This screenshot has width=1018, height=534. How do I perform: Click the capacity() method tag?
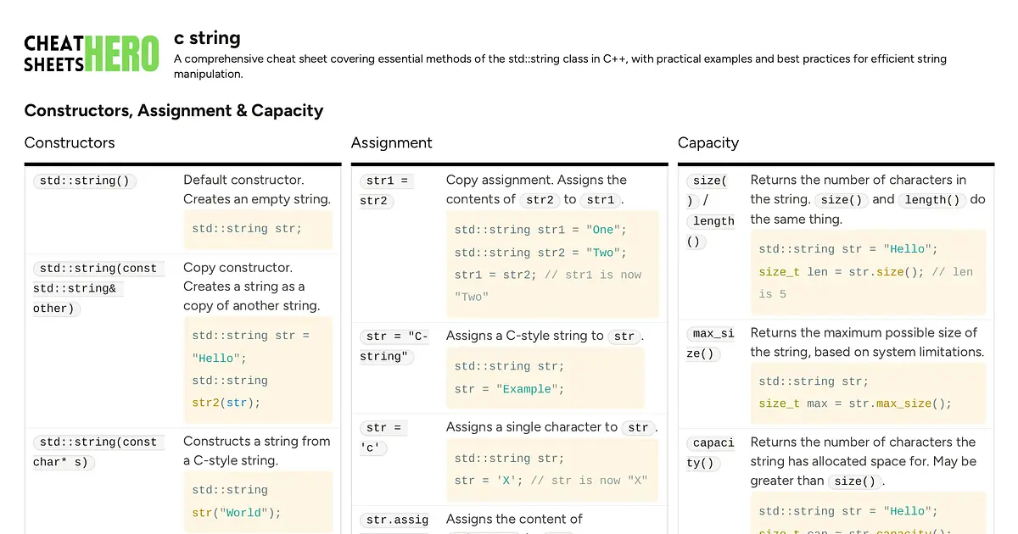pos(711,453)
